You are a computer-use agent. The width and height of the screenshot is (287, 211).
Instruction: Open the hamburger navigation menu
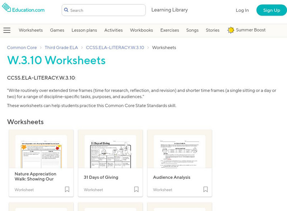[x=7, y=30]
